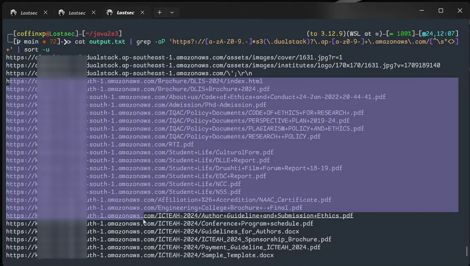This screenshot has width=470, height=266.
Task: Click the 100% battery status text
Action: pos(404,34)
